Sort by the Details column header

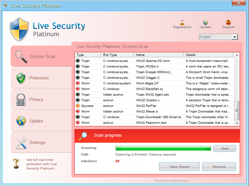pyautogui.click(x=209, y=55)
